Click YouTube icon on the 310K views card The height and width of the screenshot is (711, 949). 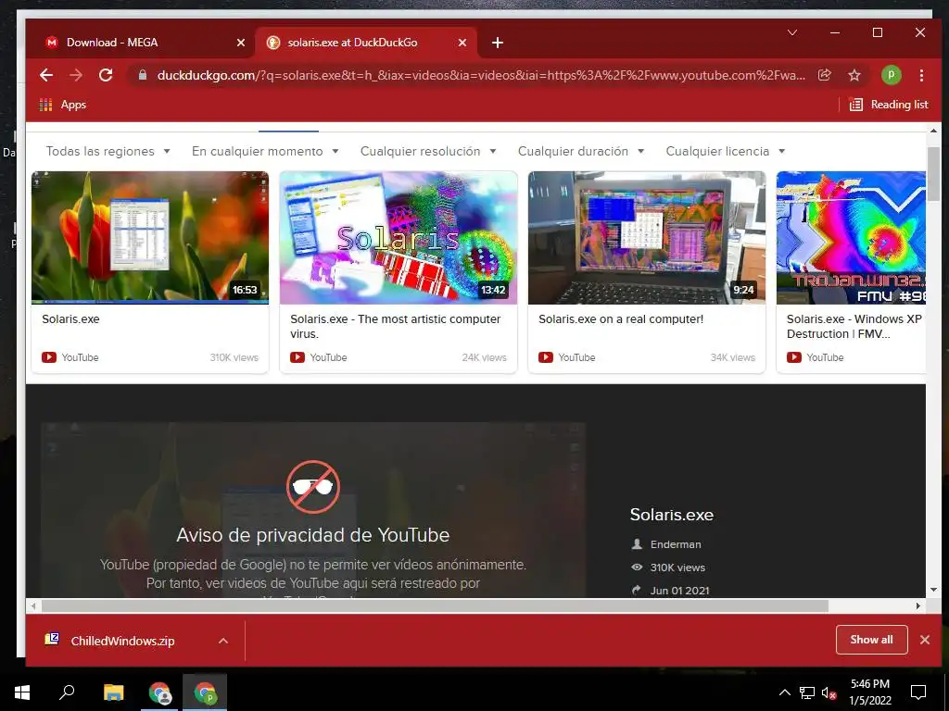tap(49, 357)
